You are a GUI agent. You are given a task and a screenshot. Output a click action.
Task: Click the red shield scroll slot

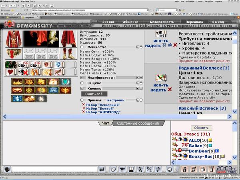tap(47, 64)
